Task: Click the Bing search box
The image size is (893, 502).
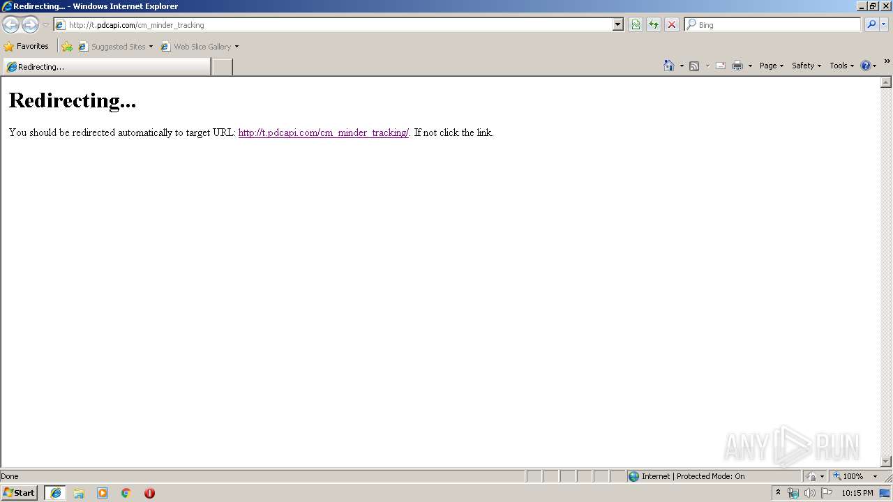Action: (x=773, y=24)
